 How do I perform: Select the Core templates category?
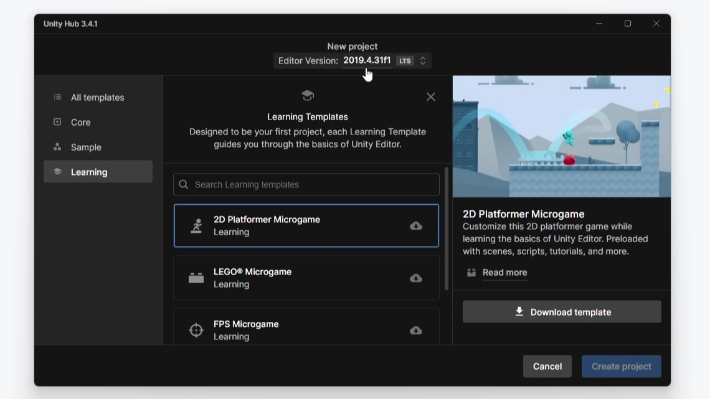point(98,122)
